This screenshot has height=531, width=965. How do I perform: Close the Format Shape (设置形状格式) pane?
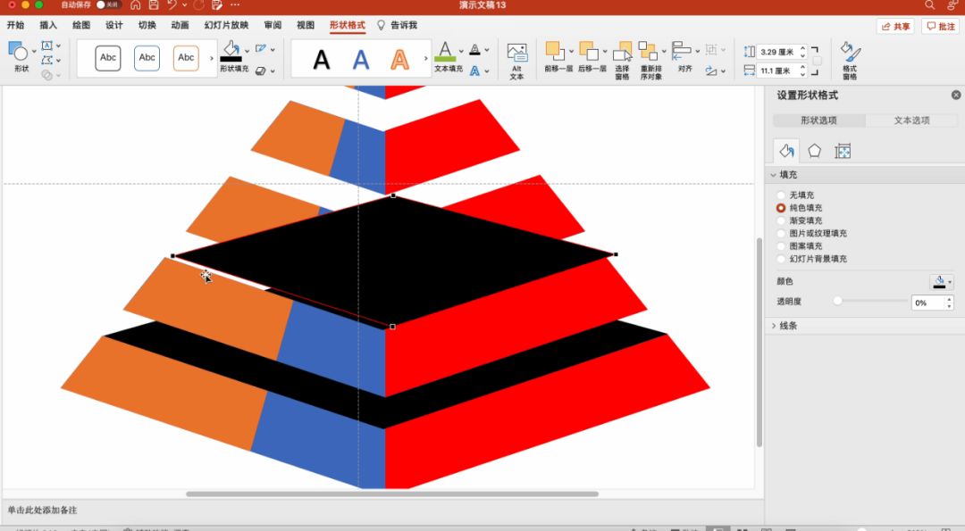click(956, 95)
